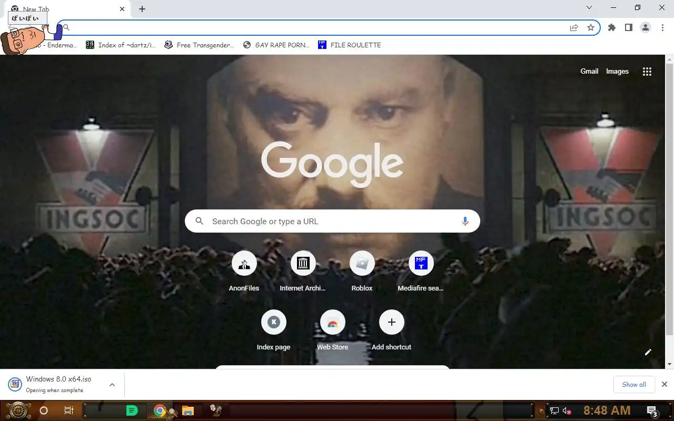Open the green chat app on taskbar
This screenshot has height=421, width=674.
pyautogui.click(x=132, y=410)
